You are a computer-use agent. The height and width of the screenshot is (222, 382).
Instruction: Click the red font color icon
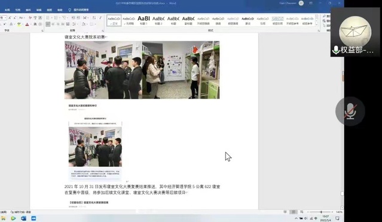click(27, 24)
